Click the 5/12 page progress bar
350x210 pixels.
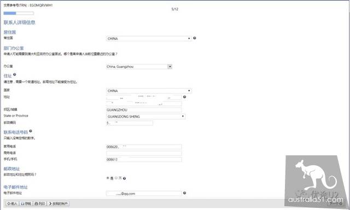click(19, 13)
